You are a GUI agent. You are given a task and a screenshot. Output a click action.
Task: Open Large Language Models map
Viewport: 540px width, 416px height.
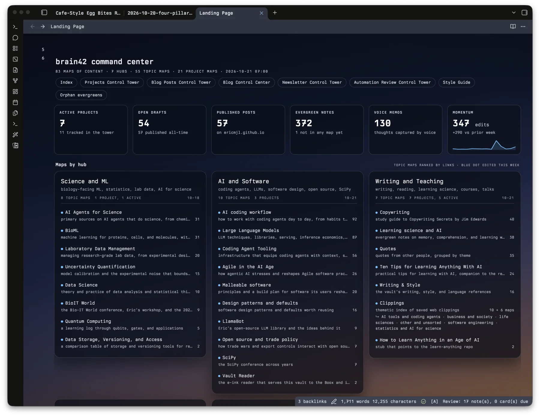click(x=250, y=231)
